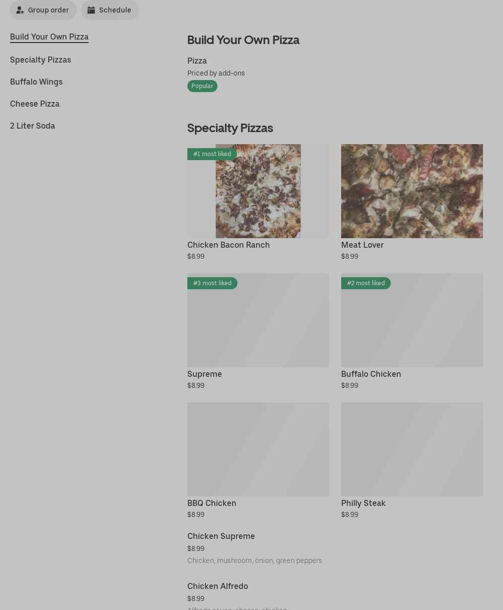Click the Buffalo Chicken title text
This screenshot has width=503, height=610.
click(x=371, y=374)
